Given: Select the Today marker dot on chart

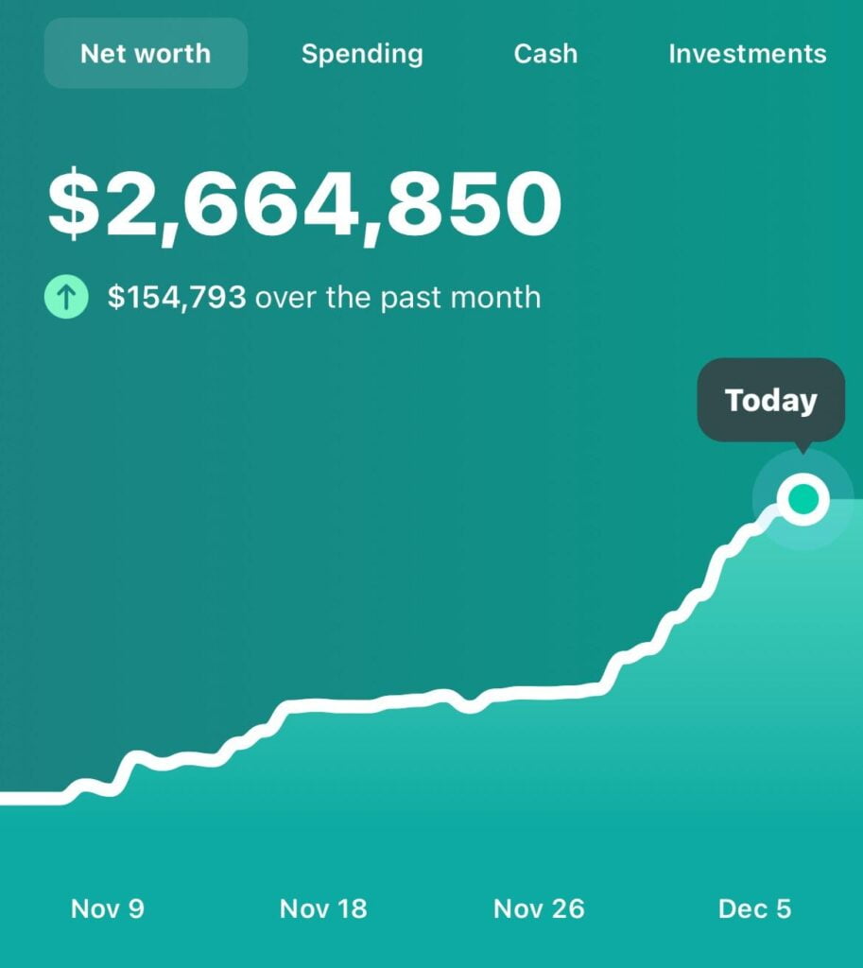Looking at the screenshot, I should [803, 498].
